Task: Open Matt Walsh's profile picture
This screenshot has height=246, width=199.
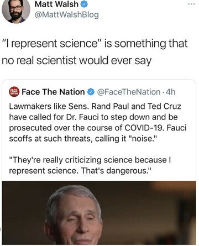Action: tap(15, 11)
